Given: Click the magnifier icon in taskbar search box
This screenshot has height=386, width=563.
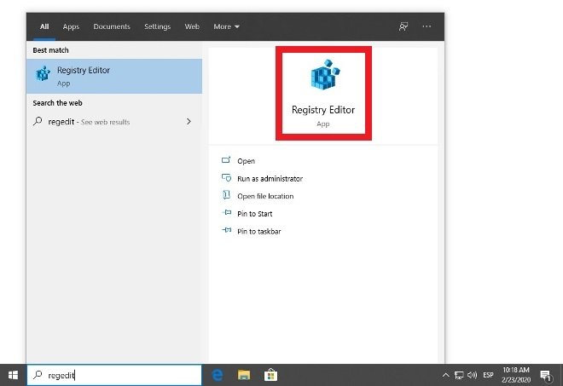Looking at the screenshot, I should (x=38, y=375).
